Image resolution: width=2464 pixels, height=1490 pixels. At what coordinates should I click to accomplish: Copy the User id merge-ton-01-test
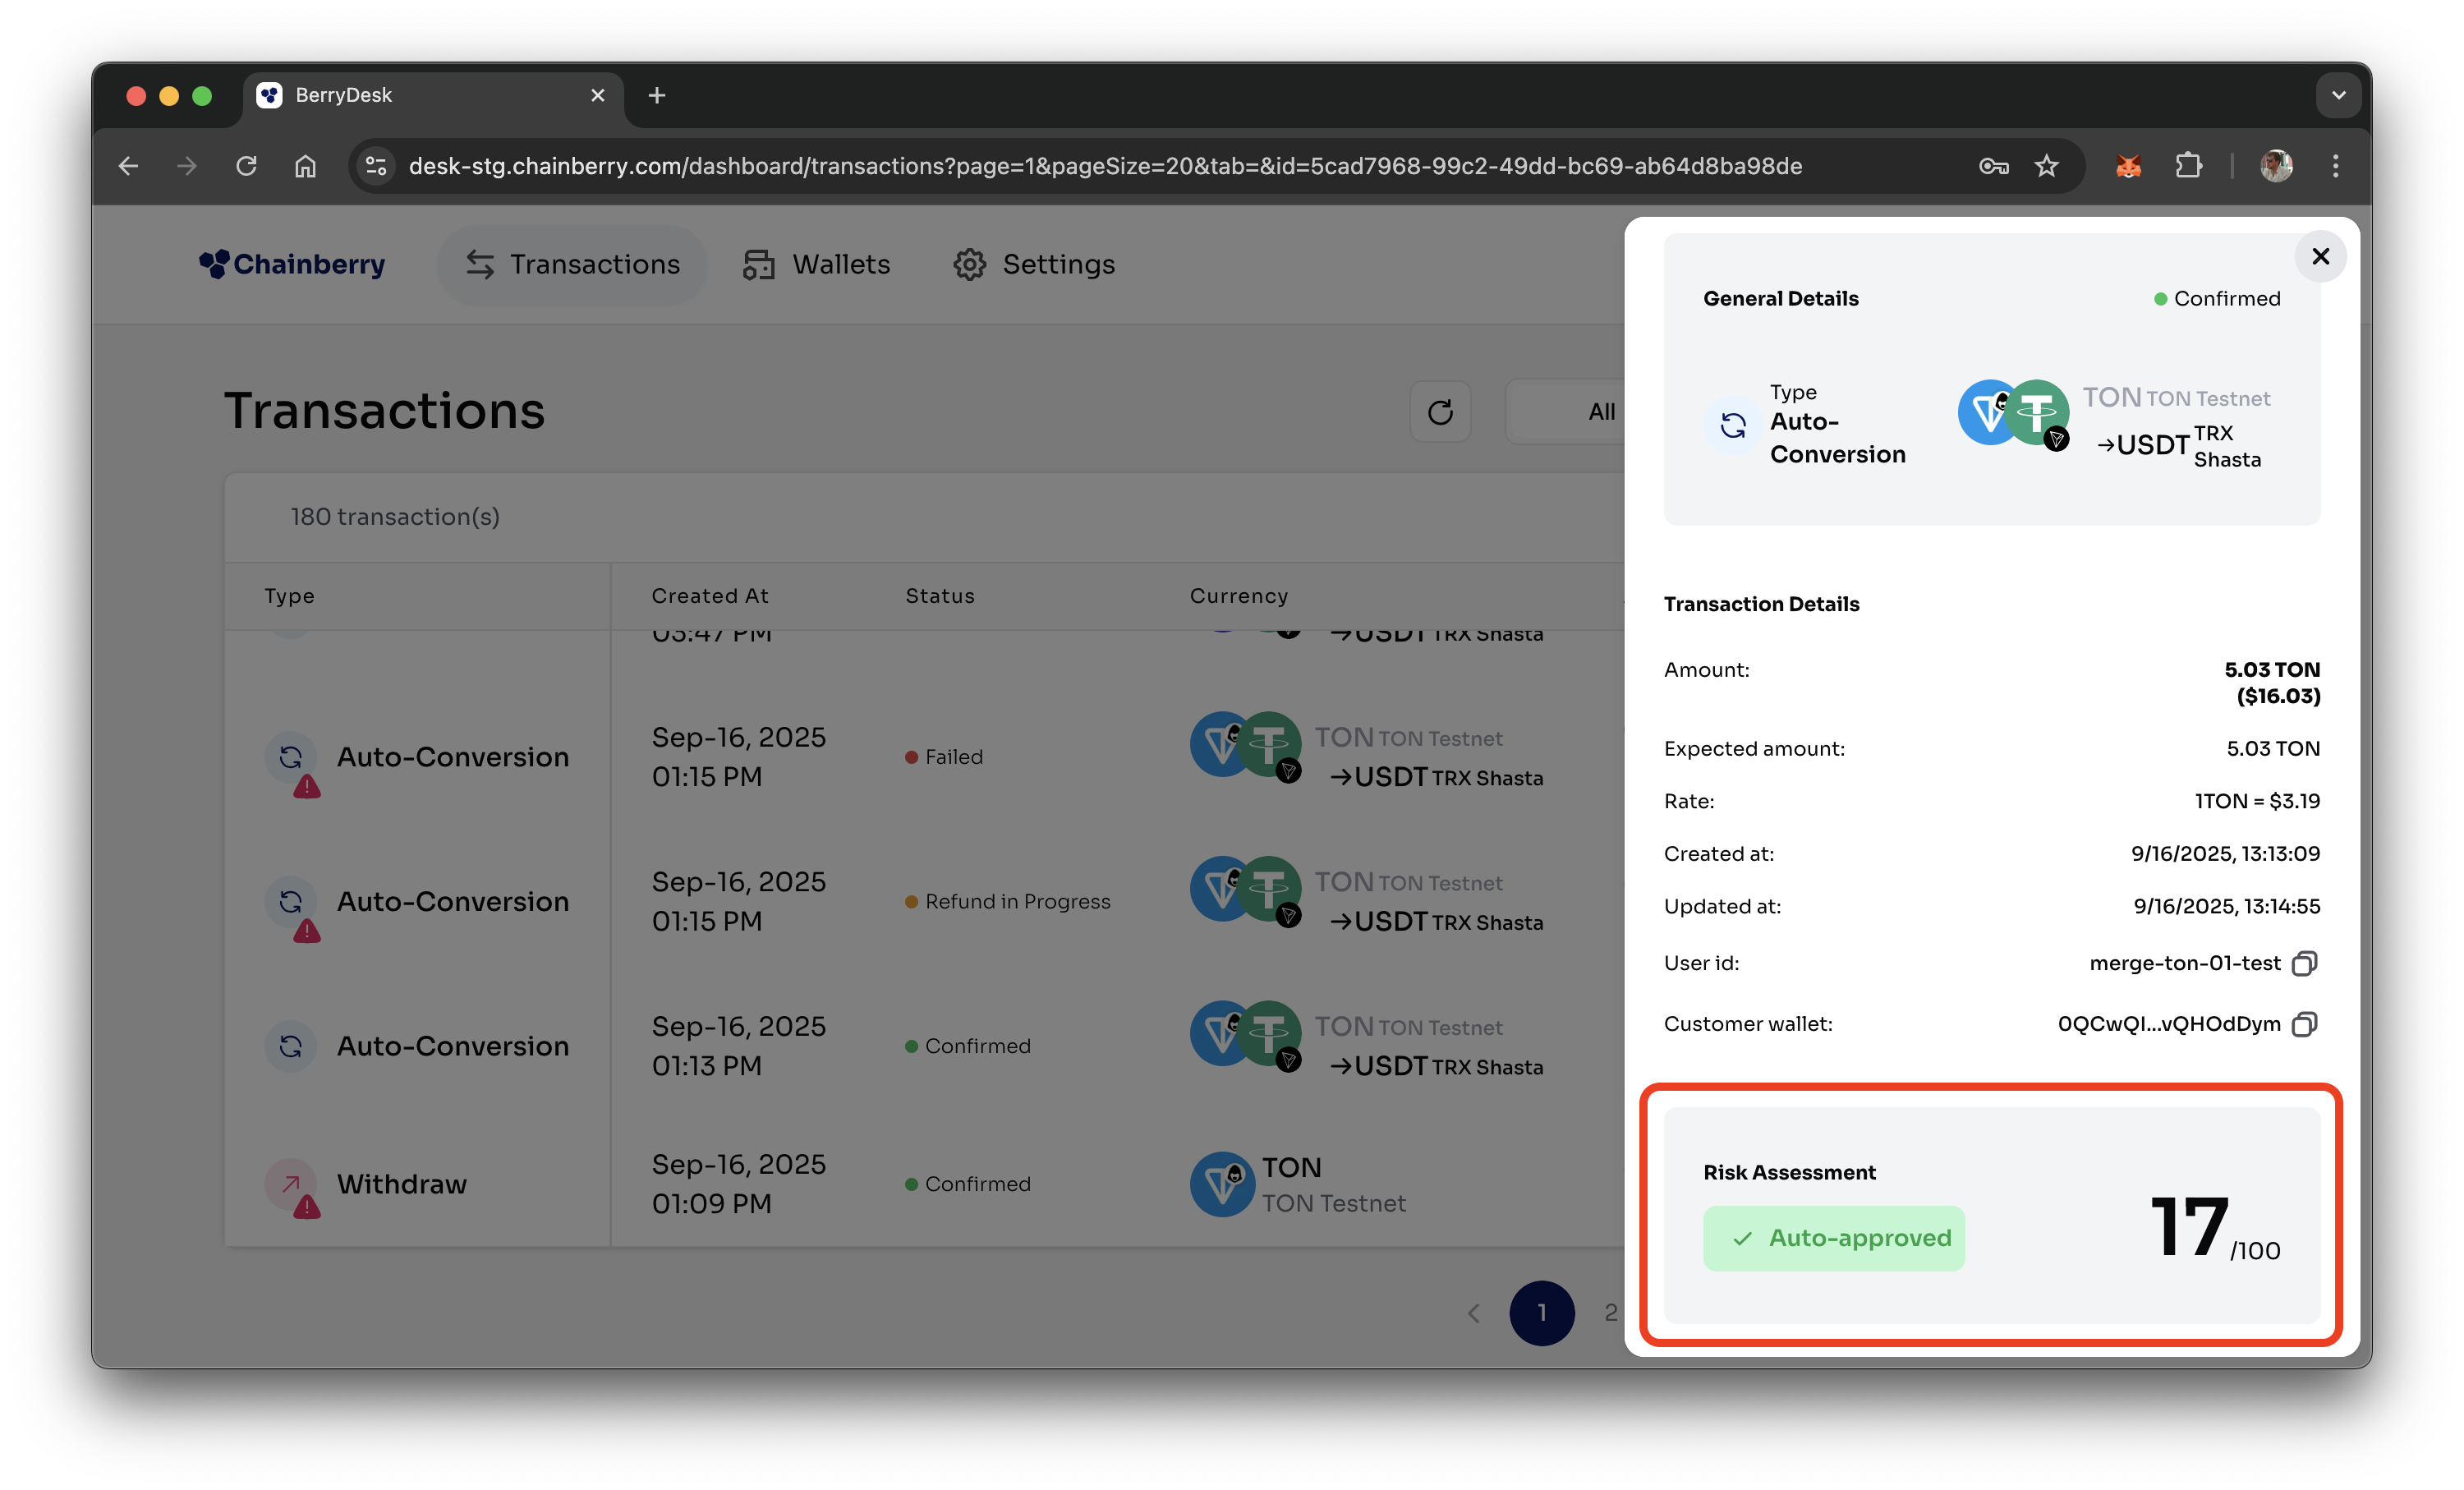[2304, 963]
